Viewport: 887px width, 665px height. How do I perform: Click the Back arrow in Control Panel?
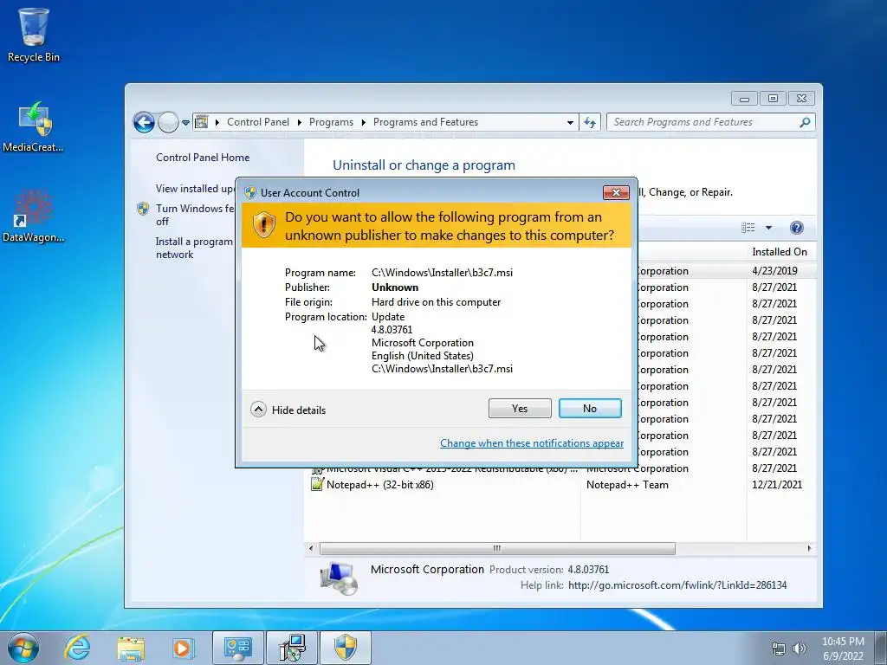pyautogui.click(x=144, y=122)
